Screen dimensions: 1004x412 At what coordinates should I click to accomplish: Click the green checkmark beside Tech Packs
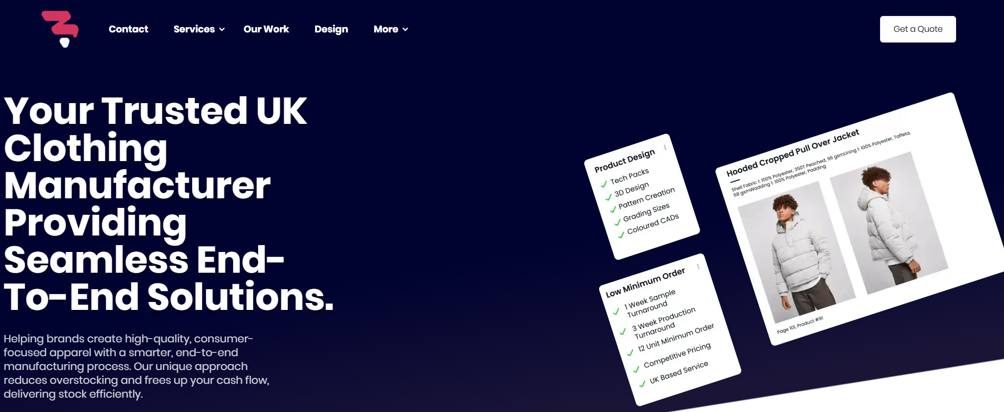(x=604, y=184)
